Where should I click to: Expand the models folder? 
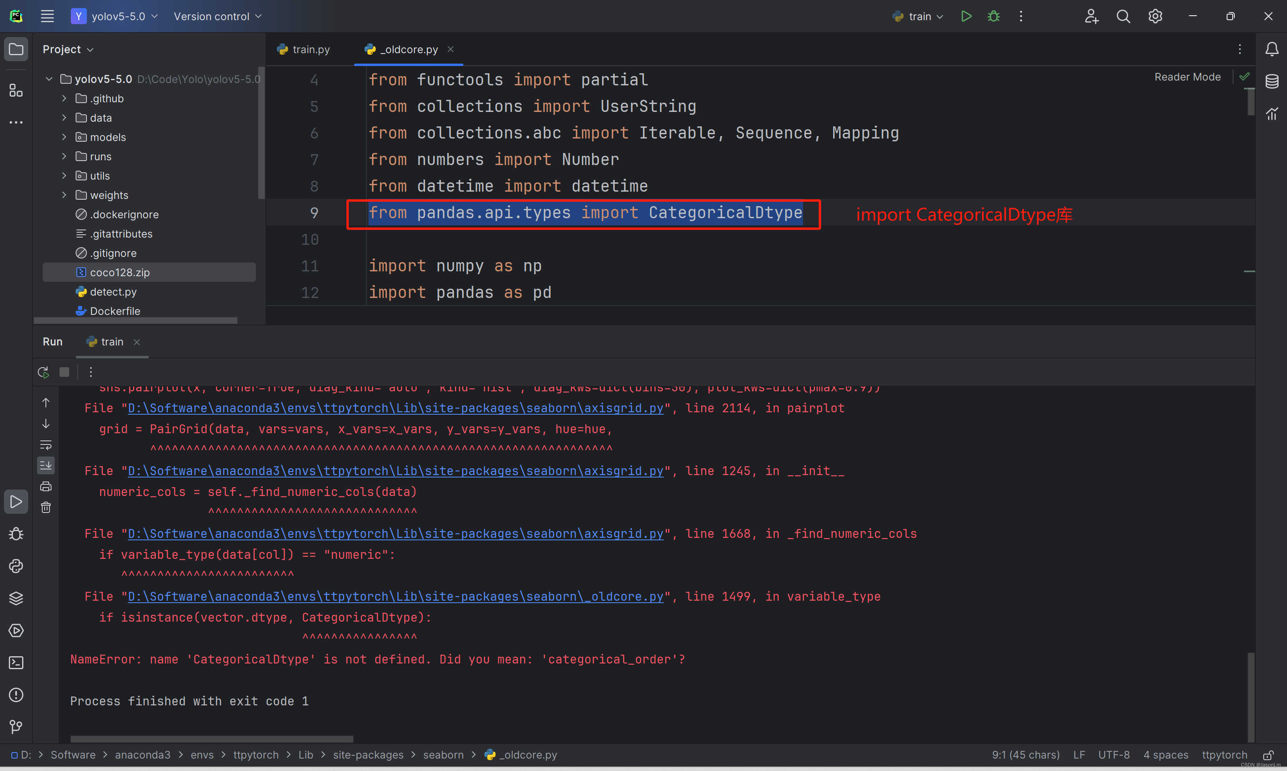[x=64, y=136]
